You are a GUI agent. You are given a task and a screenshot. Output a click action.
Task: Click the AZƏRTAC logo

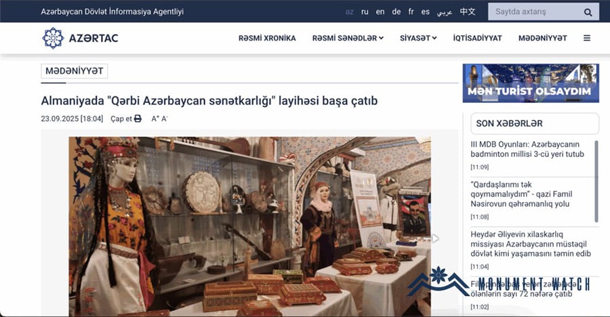click(80, 38)
